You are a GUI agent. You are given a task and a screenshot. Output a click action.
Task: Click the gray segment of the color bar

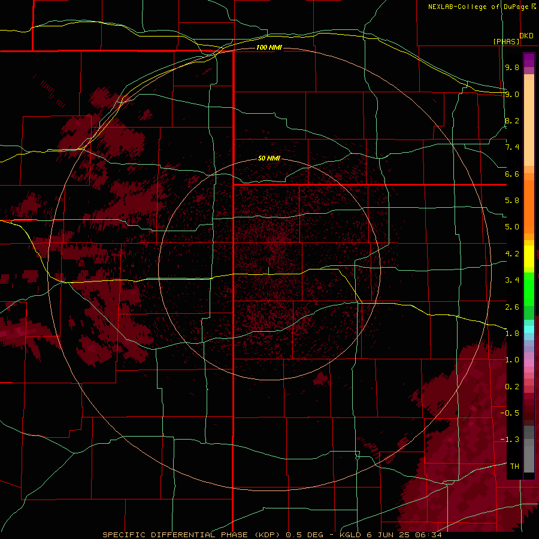point(529,450)
